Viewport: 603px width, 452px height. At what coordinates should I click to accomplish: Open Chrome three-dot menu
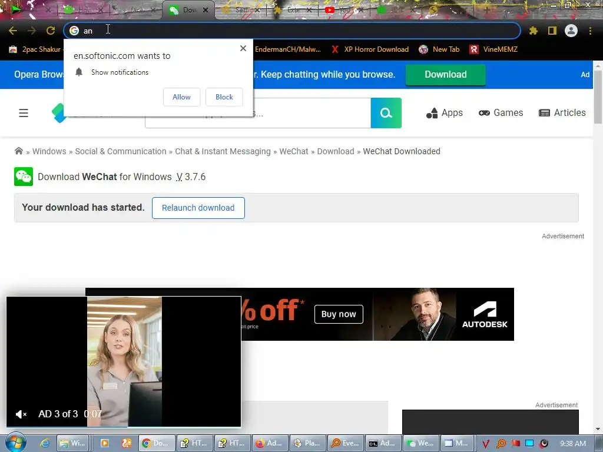590,31
